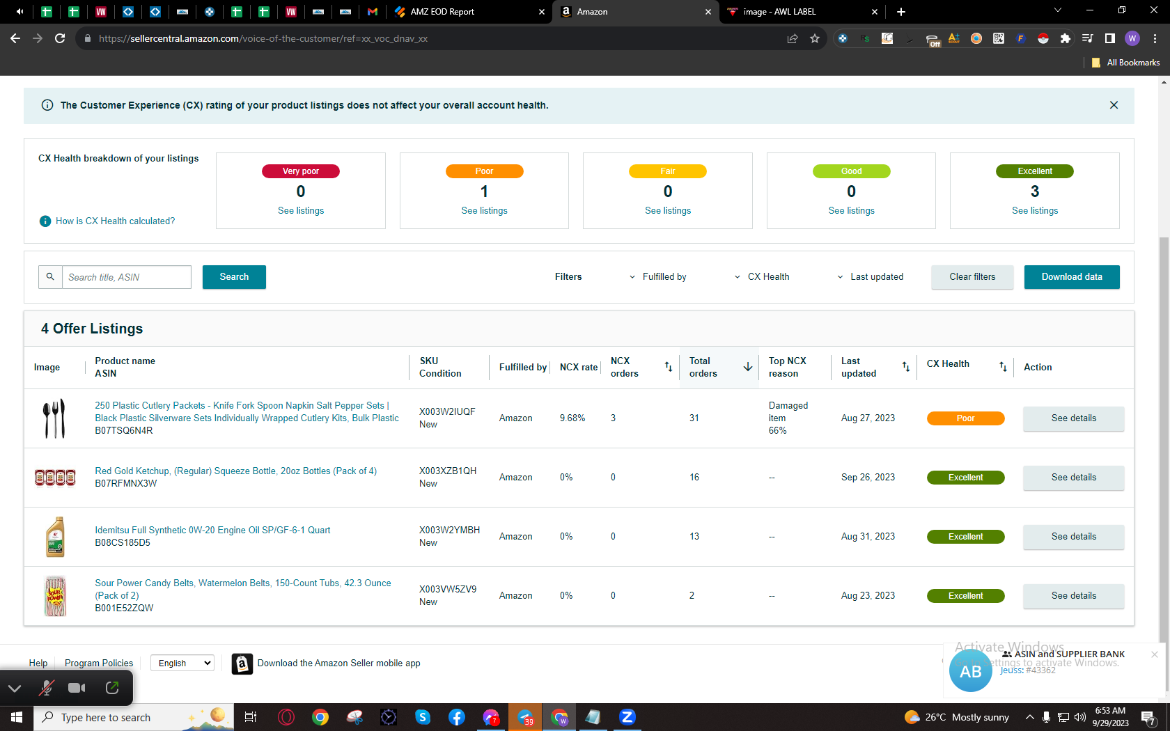Image resolution: width=1170 pixels, height=731 pixels.
Task: Open the Idemitsu Engine Oil product link
Action: [212, 530]
